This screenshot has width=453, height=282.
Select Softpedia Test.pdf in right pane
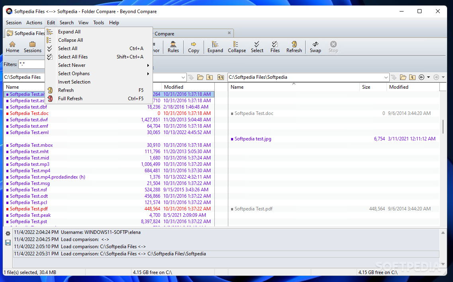(334, 209)
